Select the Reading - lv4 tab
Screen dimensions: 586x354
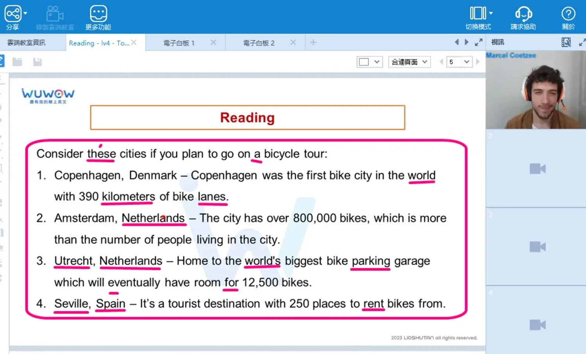point(99,43)
